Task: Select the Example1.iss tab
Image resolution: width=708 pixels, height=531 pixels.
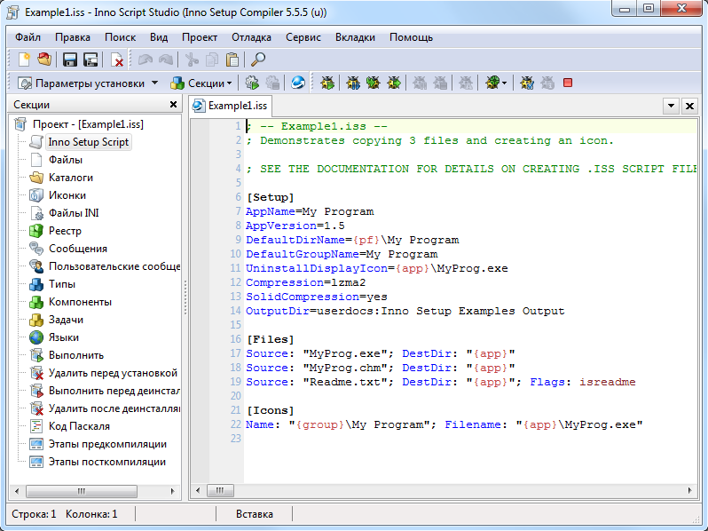Action: click(230, 106)
